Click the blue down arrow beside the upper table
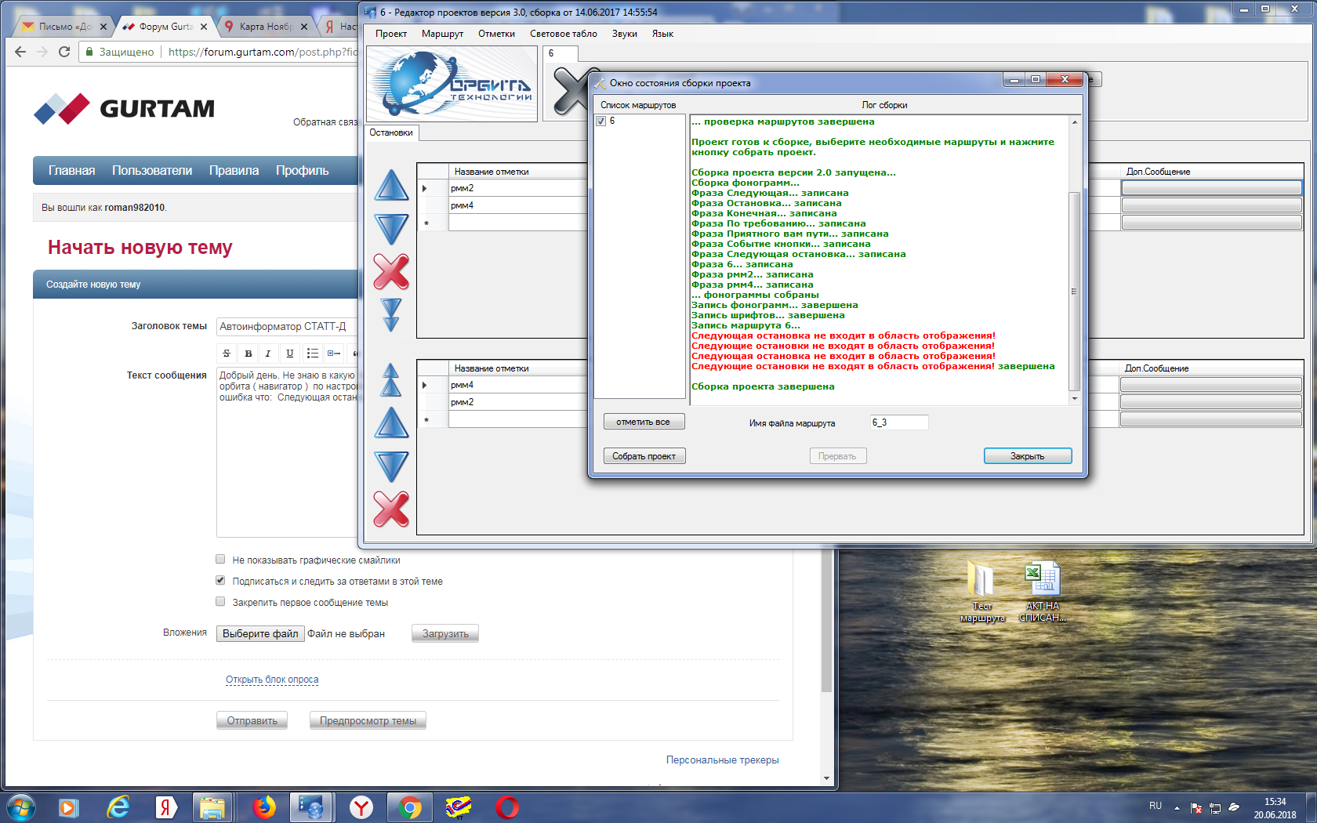Screen dimensions: 1317x823 pyautogui.click(x=392, y=229)
